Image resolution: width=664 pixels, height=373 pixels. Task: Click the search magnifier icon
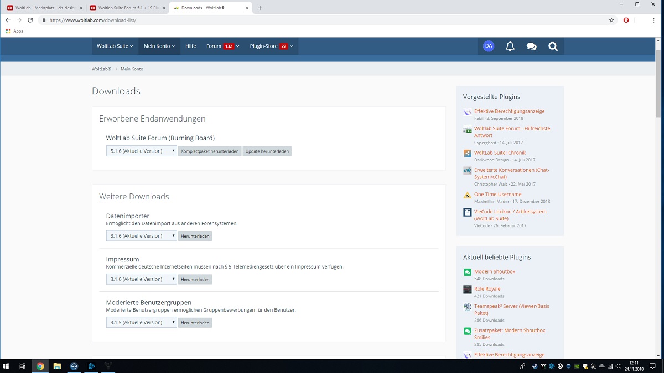pyautogui.click(x=553, y=46)
